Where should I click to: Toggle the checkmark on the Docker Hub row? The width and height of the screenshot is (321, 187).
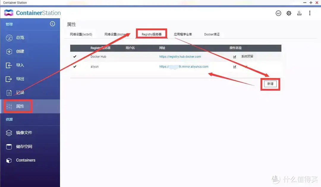[x=75, y=57]
